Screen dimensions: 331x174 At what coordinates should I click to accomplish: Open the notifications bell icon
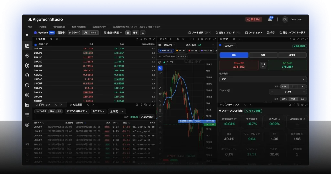(270, 20)
